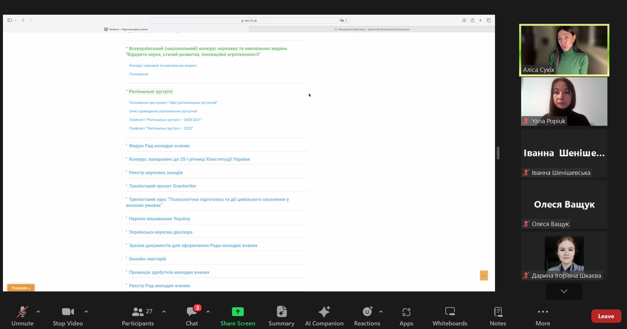The width and height of the screenshot is (627, 329).
Task: Open Опис проведених регіональних зустрічей link
Action: pos(163,111)
